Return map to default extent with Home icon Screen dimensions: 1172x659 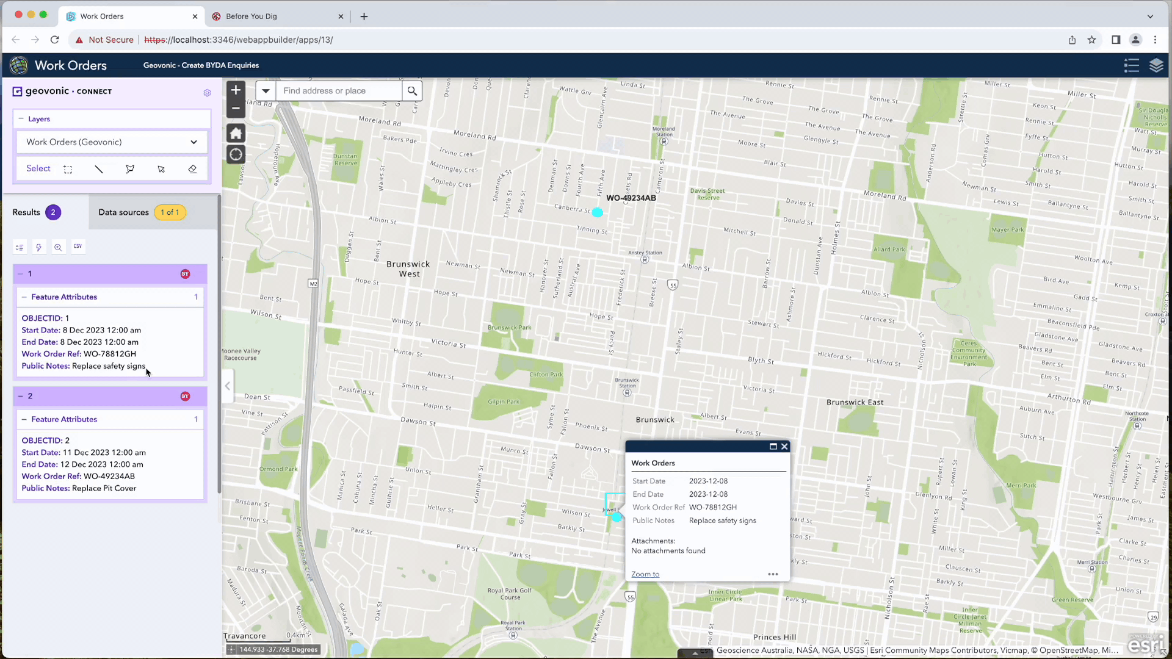pos(236,133)
